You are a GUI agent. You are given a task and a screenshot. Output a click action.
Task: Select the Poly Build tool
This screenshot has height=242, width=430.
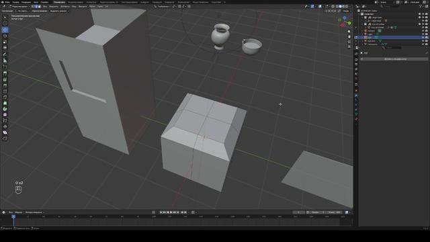pos(5,103)
